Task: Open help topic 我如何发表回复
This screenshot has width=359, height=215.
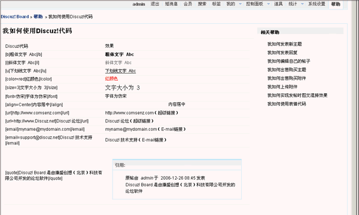Action: 282,53
